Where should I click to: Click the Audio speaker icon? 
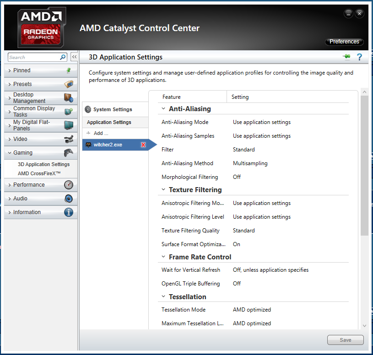tap(69, 199)
